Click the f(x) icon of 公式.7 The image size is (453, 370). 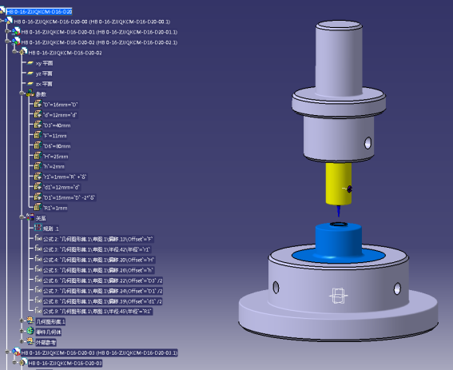[38, 290]
